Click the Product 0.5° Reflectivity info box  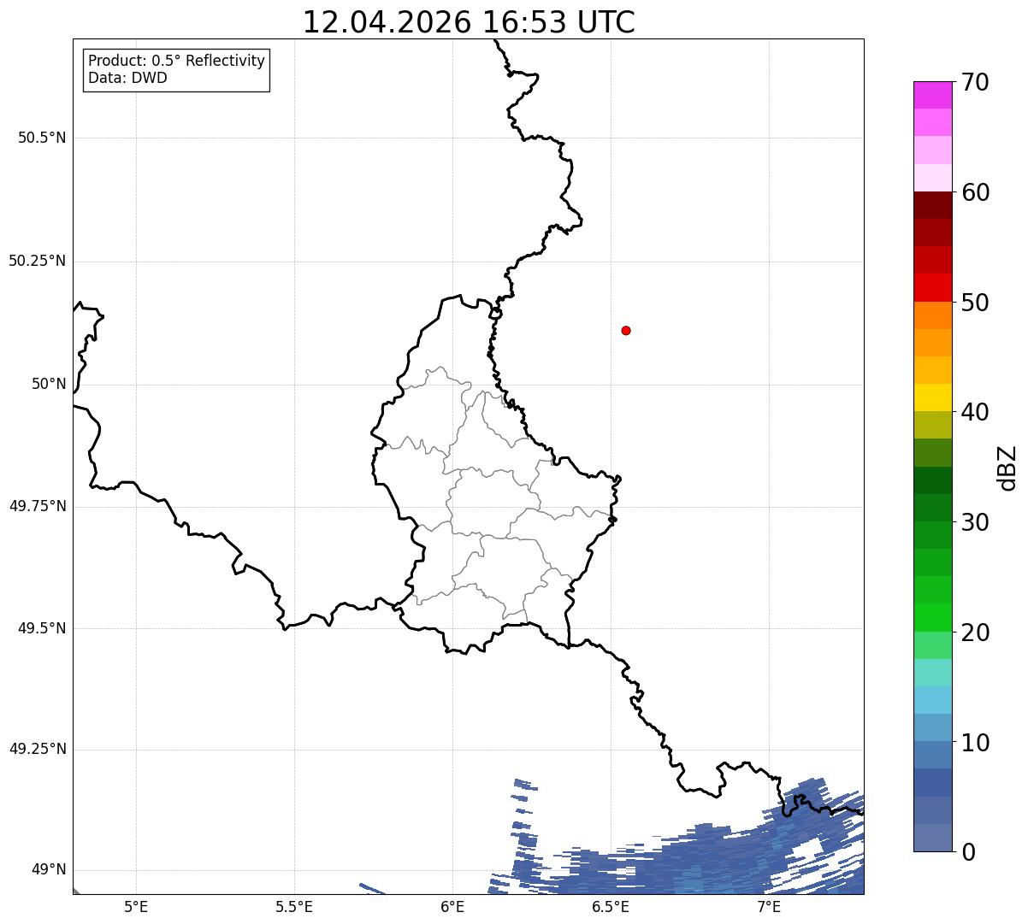point(176,69)
